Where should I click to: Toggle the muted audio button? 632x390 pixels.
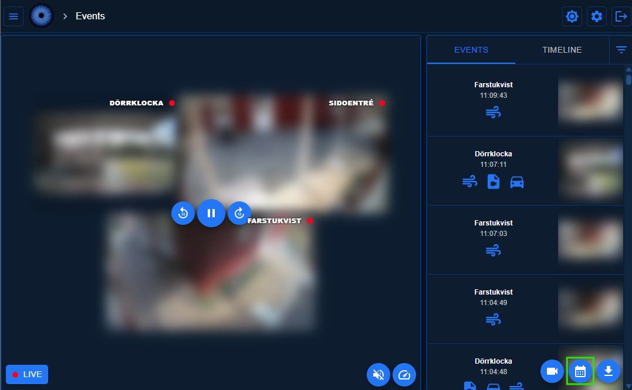click(x=378, y=375)
